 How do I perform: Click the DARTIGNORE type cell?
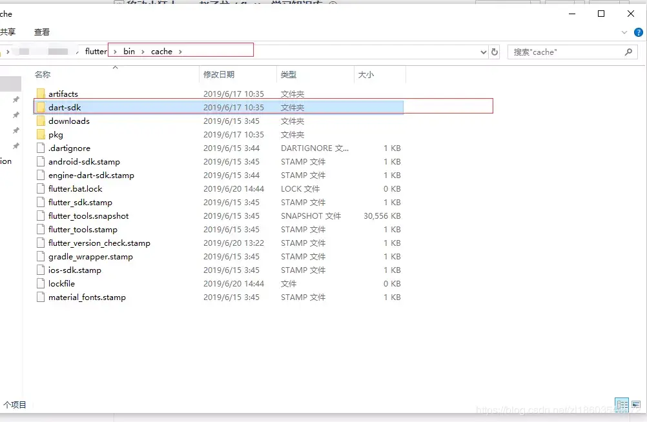[315, 148]
